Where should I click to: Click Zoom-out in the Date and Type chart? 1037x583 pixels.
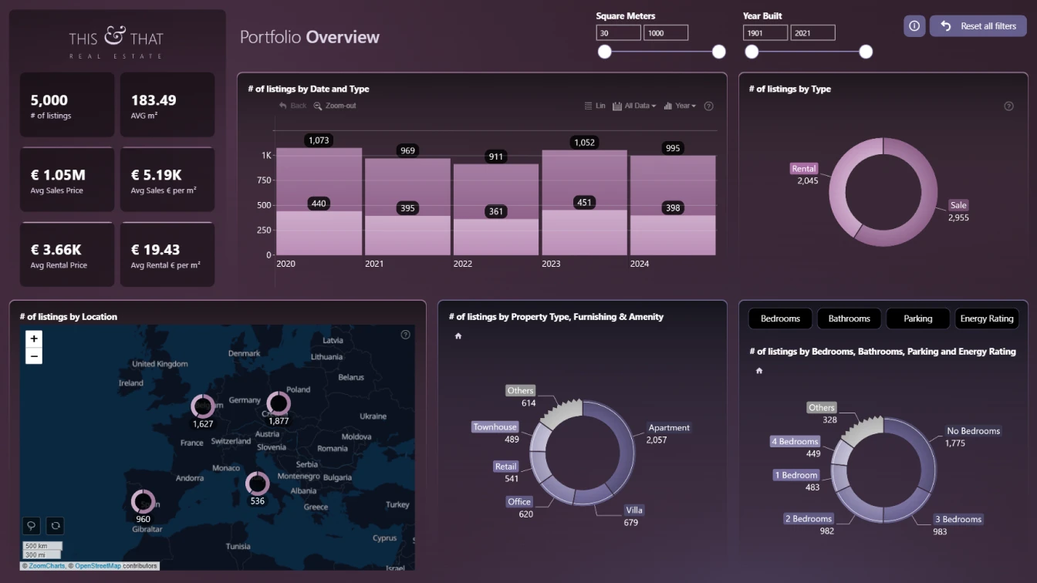[335, 106]
